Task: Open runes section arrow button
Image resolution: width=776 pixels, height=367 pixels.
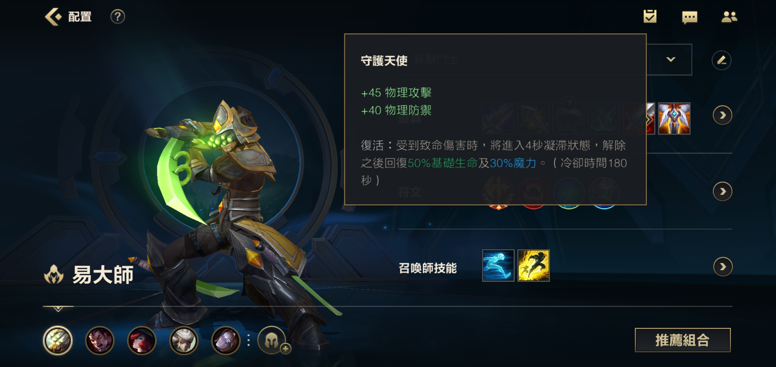Action: click(x=722, y=192)
